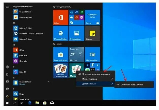Open Microsoft Edge in the app list
This screenshot has height=110, width=159.
coord(26,28)
